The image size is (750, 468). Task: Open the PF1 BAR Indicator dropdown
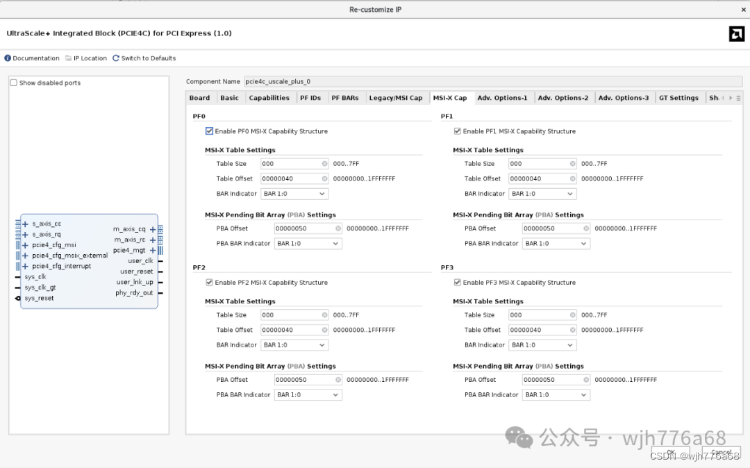(x=542, y=194)
